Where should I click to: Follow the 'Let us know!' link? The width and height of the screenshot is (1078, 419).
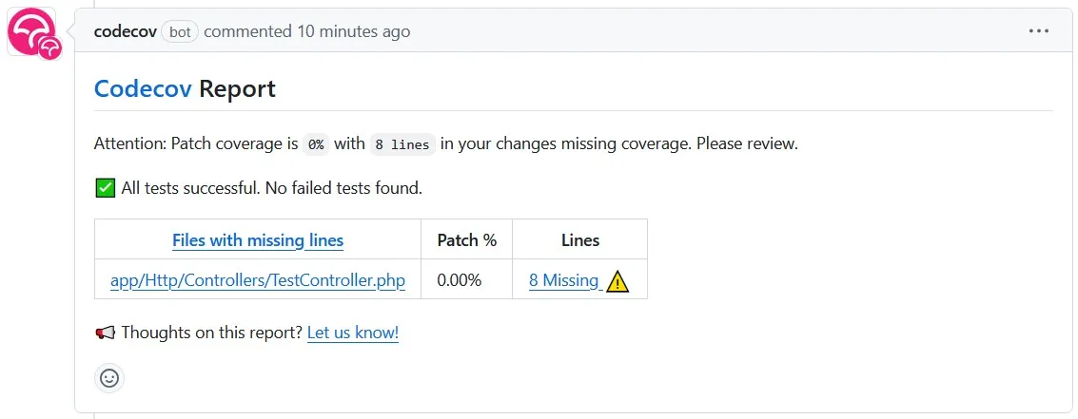(x=353, y=333)
